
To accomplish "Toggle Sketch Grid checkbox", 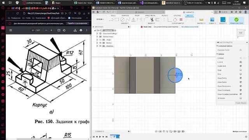I will click(x=240, y=66).
